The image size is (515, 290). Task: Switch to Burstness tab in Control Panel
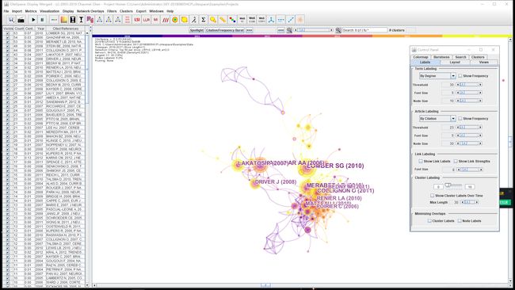pos(441,57)
